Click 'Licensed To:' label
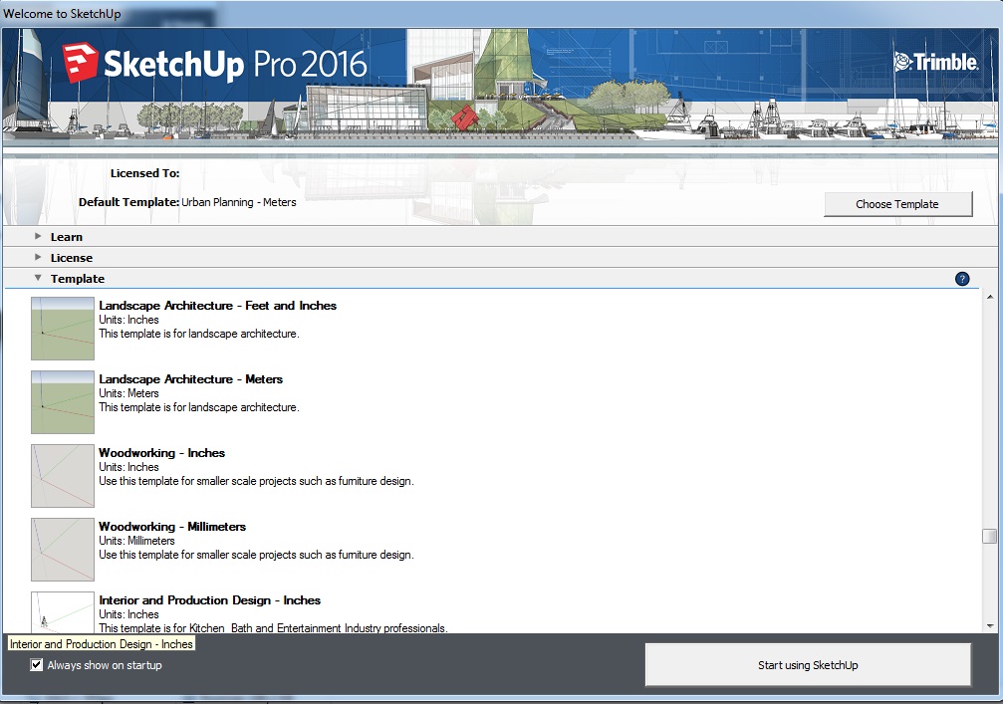1003x704 pixels. click(144, 173)
